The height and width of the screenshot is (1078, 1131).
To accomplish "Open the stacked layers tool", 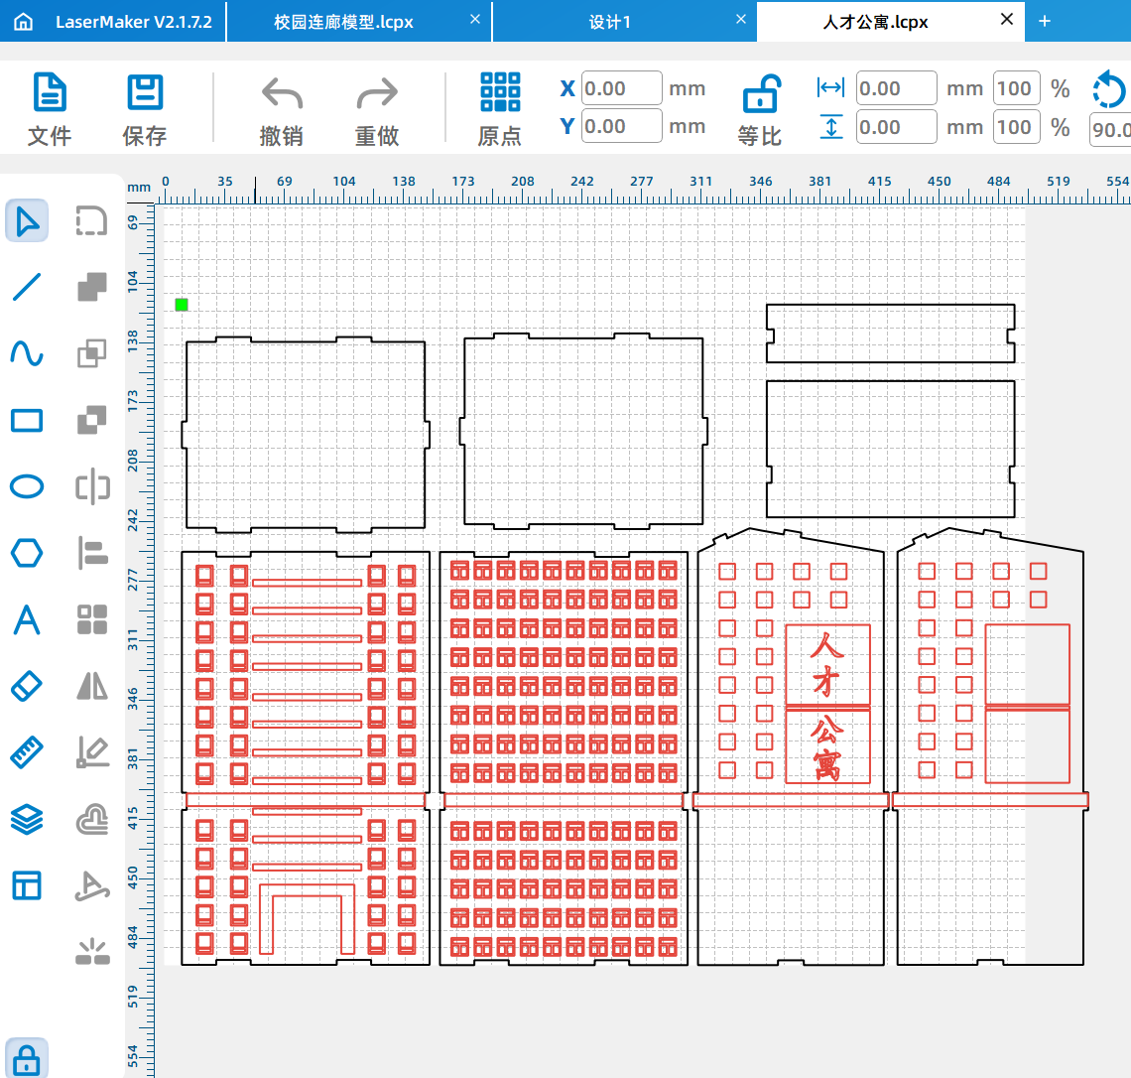I will coord(28,819).
